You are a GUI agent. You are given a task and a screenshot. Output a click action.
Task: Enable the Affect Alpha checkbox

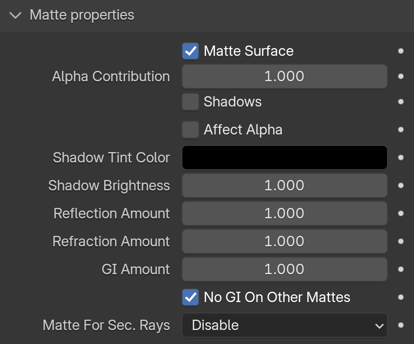190,130
